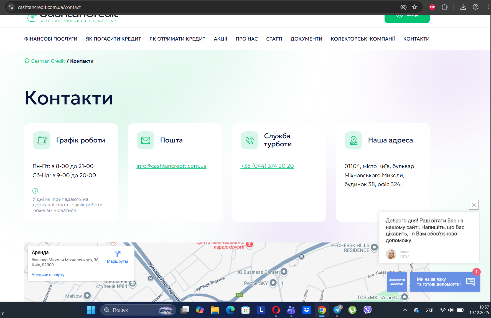Open File Explorer from the taskbar

(215, 310)
